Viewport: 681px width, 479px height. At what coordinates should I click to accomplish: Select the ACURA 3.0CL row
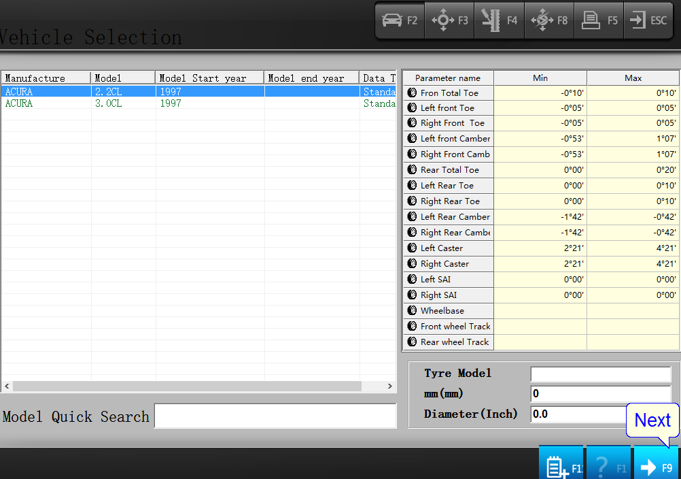click(x=197, y=103)
